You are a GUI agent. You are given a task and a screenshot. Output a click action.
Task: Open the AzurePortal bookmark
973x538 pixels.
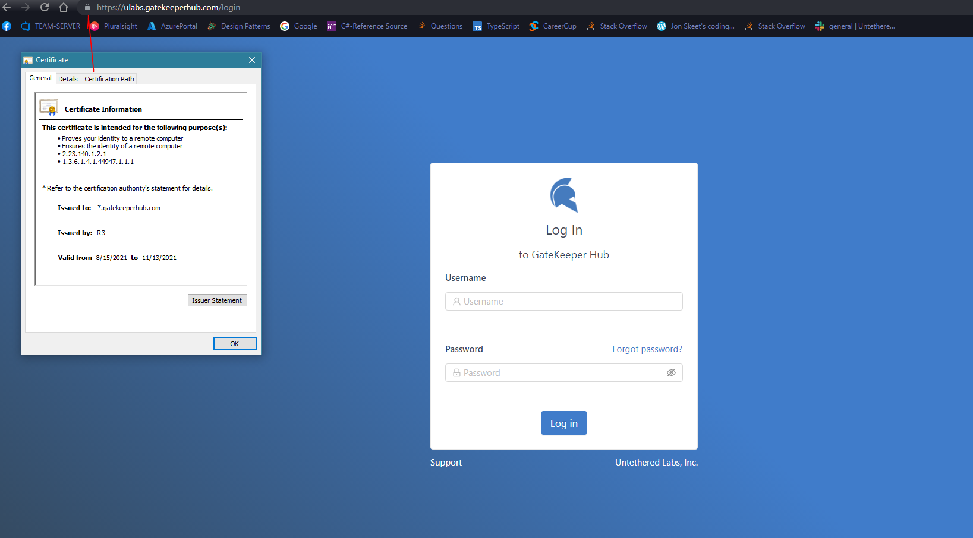(172, 26)
